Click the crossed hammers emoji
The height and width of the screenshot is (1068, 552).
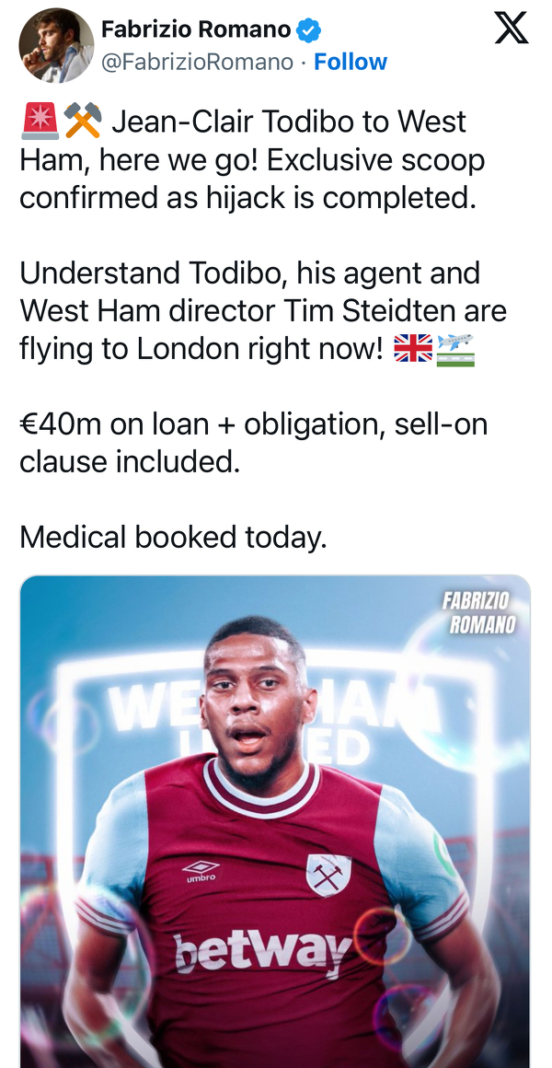pos(83,122)
